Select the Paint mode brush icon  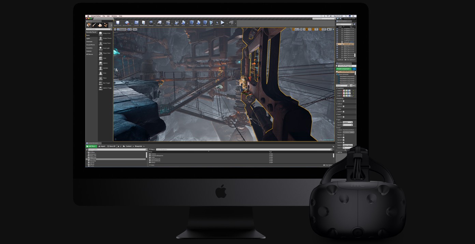tap(94, 25)
